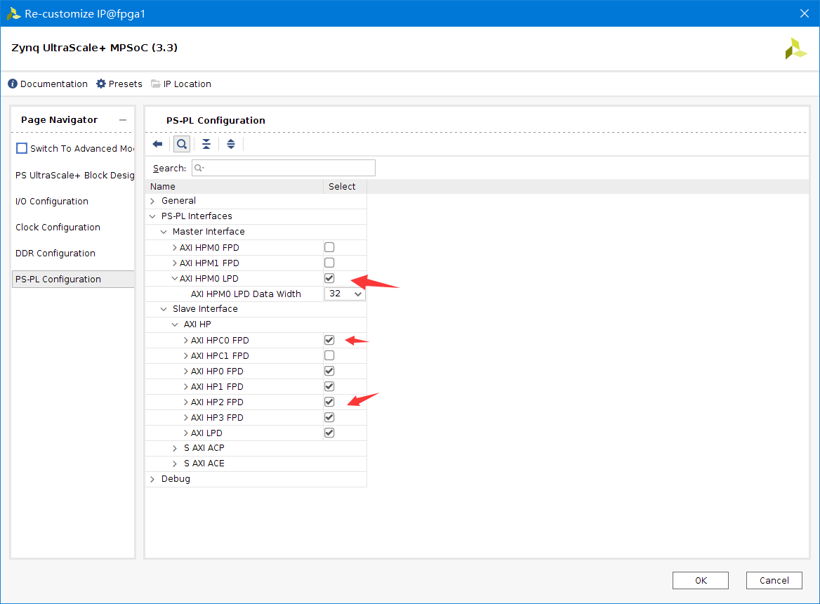Click the Xilinx logo at top right
820x604 pixels.
[x=795, y=48]
